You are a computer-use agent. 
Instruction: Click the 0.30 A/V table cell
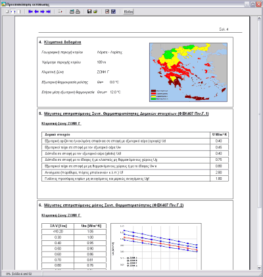pyautogui.click(x=58, y=238)
